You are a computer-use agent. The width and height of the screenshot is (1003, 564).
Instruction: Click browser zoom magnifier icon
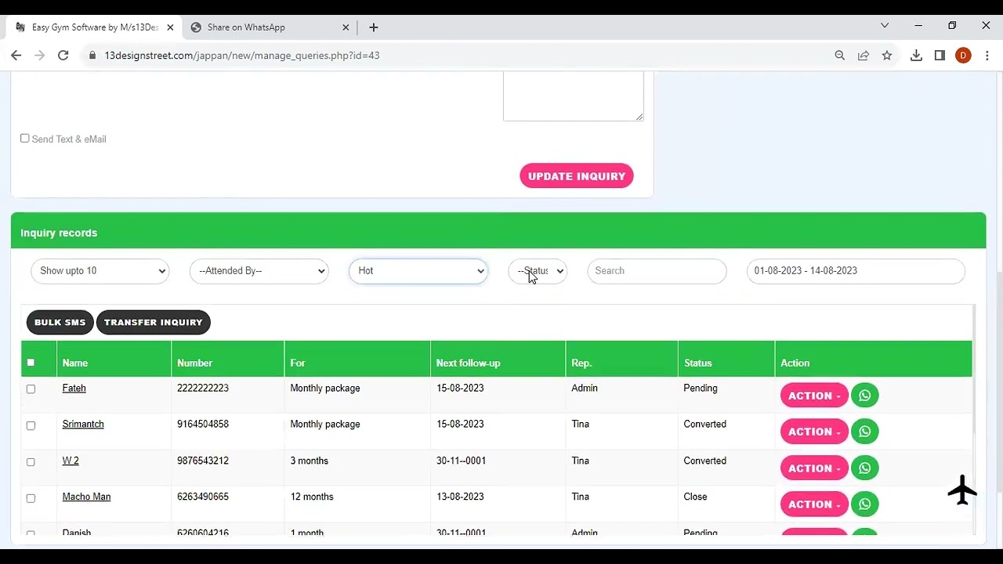(x=839, y=56)
